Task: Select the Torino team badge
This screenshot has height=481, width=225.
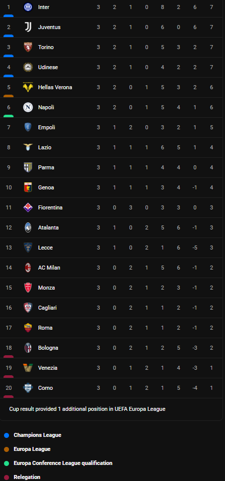Action: pyautogui.click(x=28, y=47)
